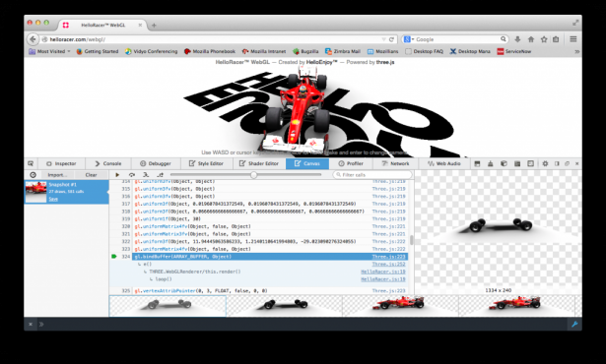Image resolution: width=606 pixels, height=364 pixels.
Task: Toggle the split console button
Action: (x=477, y=163)
